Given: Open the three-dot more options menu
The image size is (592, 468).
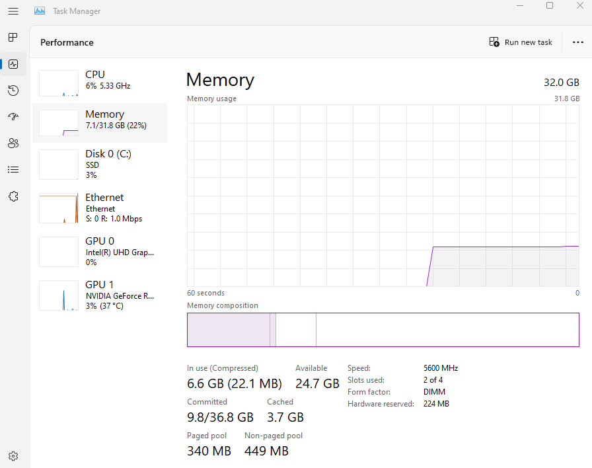Looking at the screenshot, I should pos(577,42).
